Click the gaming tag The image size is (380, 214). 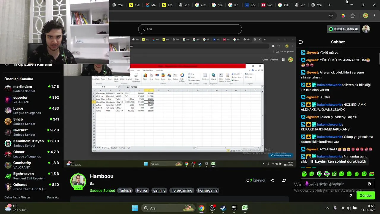(159, 191)
